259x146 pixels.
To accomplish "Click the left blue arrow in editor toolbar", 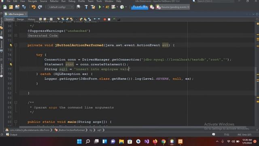I will [x=94, y=19].
